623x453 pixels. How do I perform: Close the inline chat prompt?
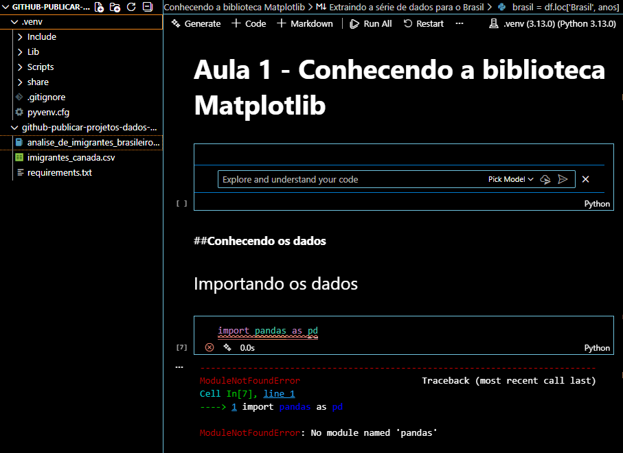586,179
